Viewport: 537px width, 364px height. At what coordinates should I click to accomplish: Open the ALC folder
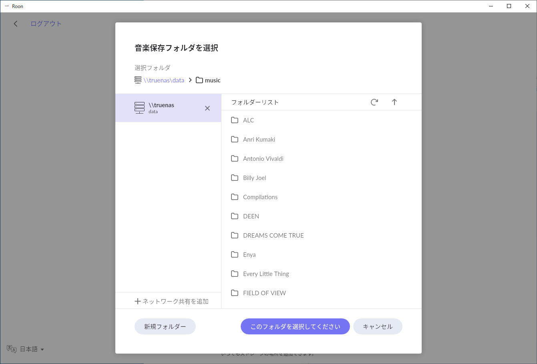coord(321,120)
